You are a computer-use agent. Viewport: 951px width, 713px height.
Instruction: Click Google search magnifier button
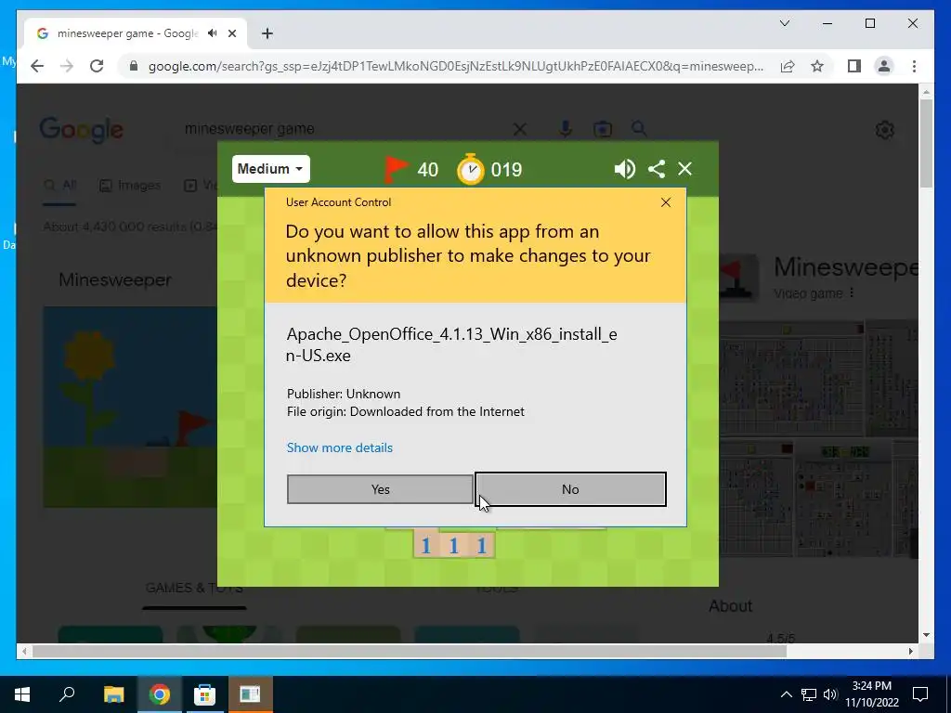639,128
